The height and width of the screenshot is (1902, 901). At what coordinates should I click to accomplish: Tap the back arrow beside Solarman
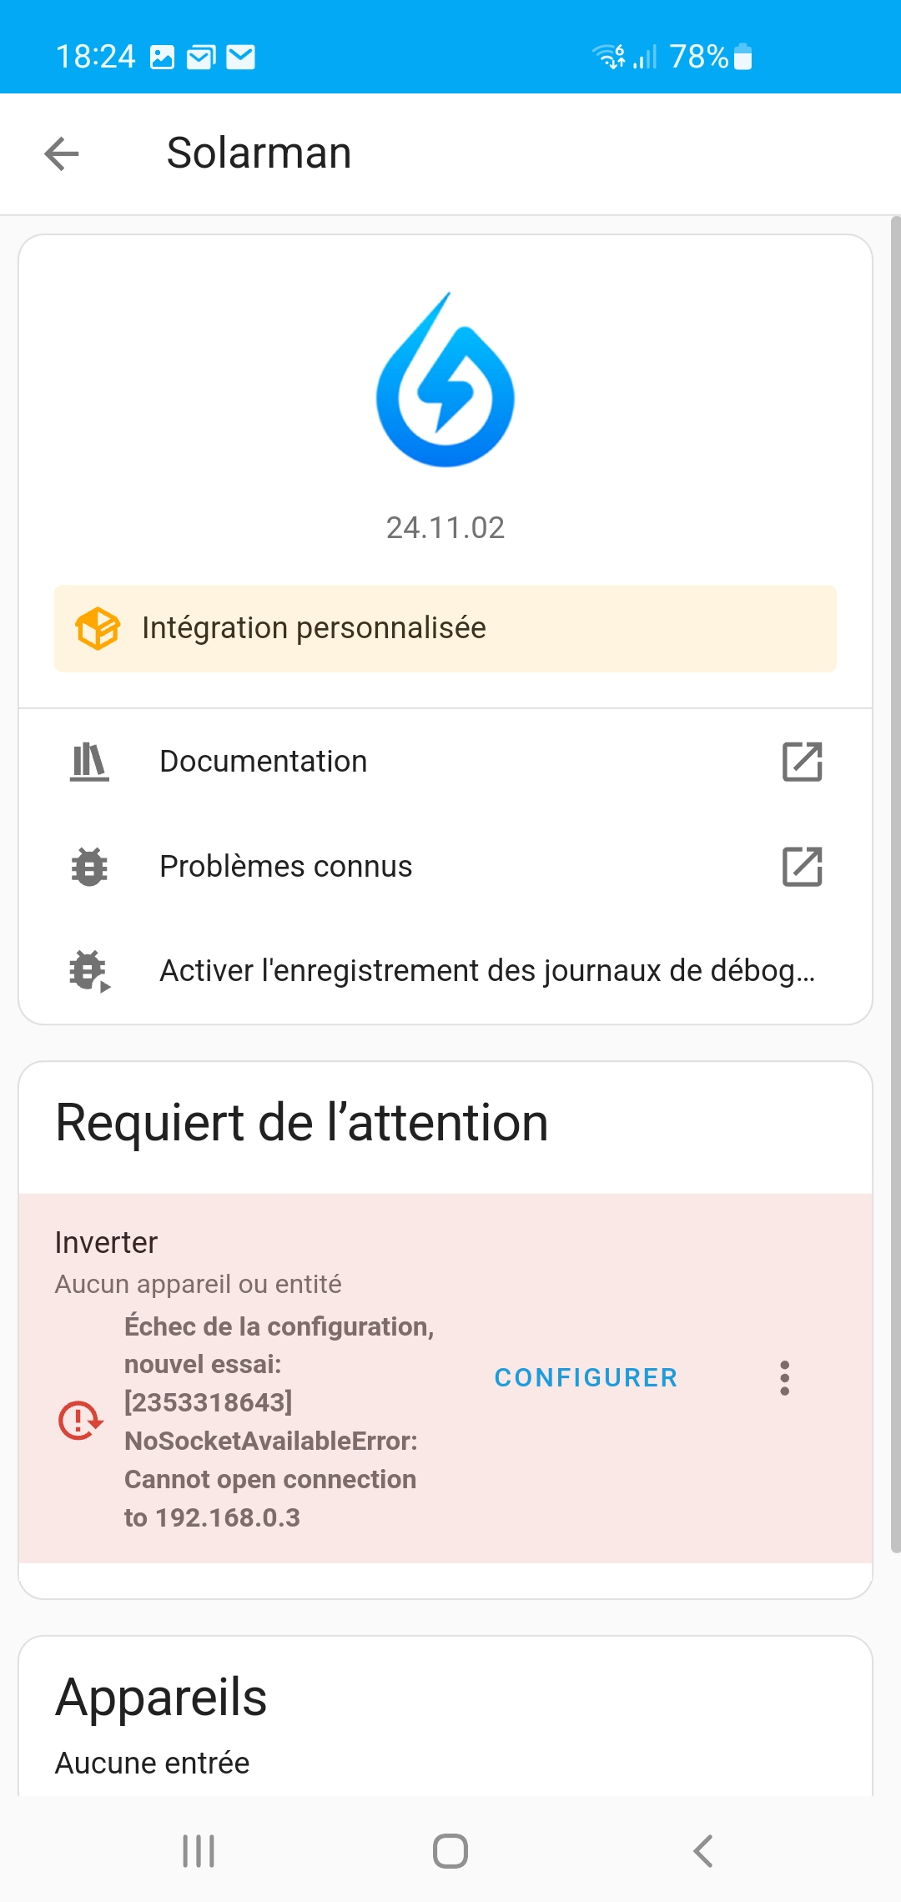[x=62, y=153]
